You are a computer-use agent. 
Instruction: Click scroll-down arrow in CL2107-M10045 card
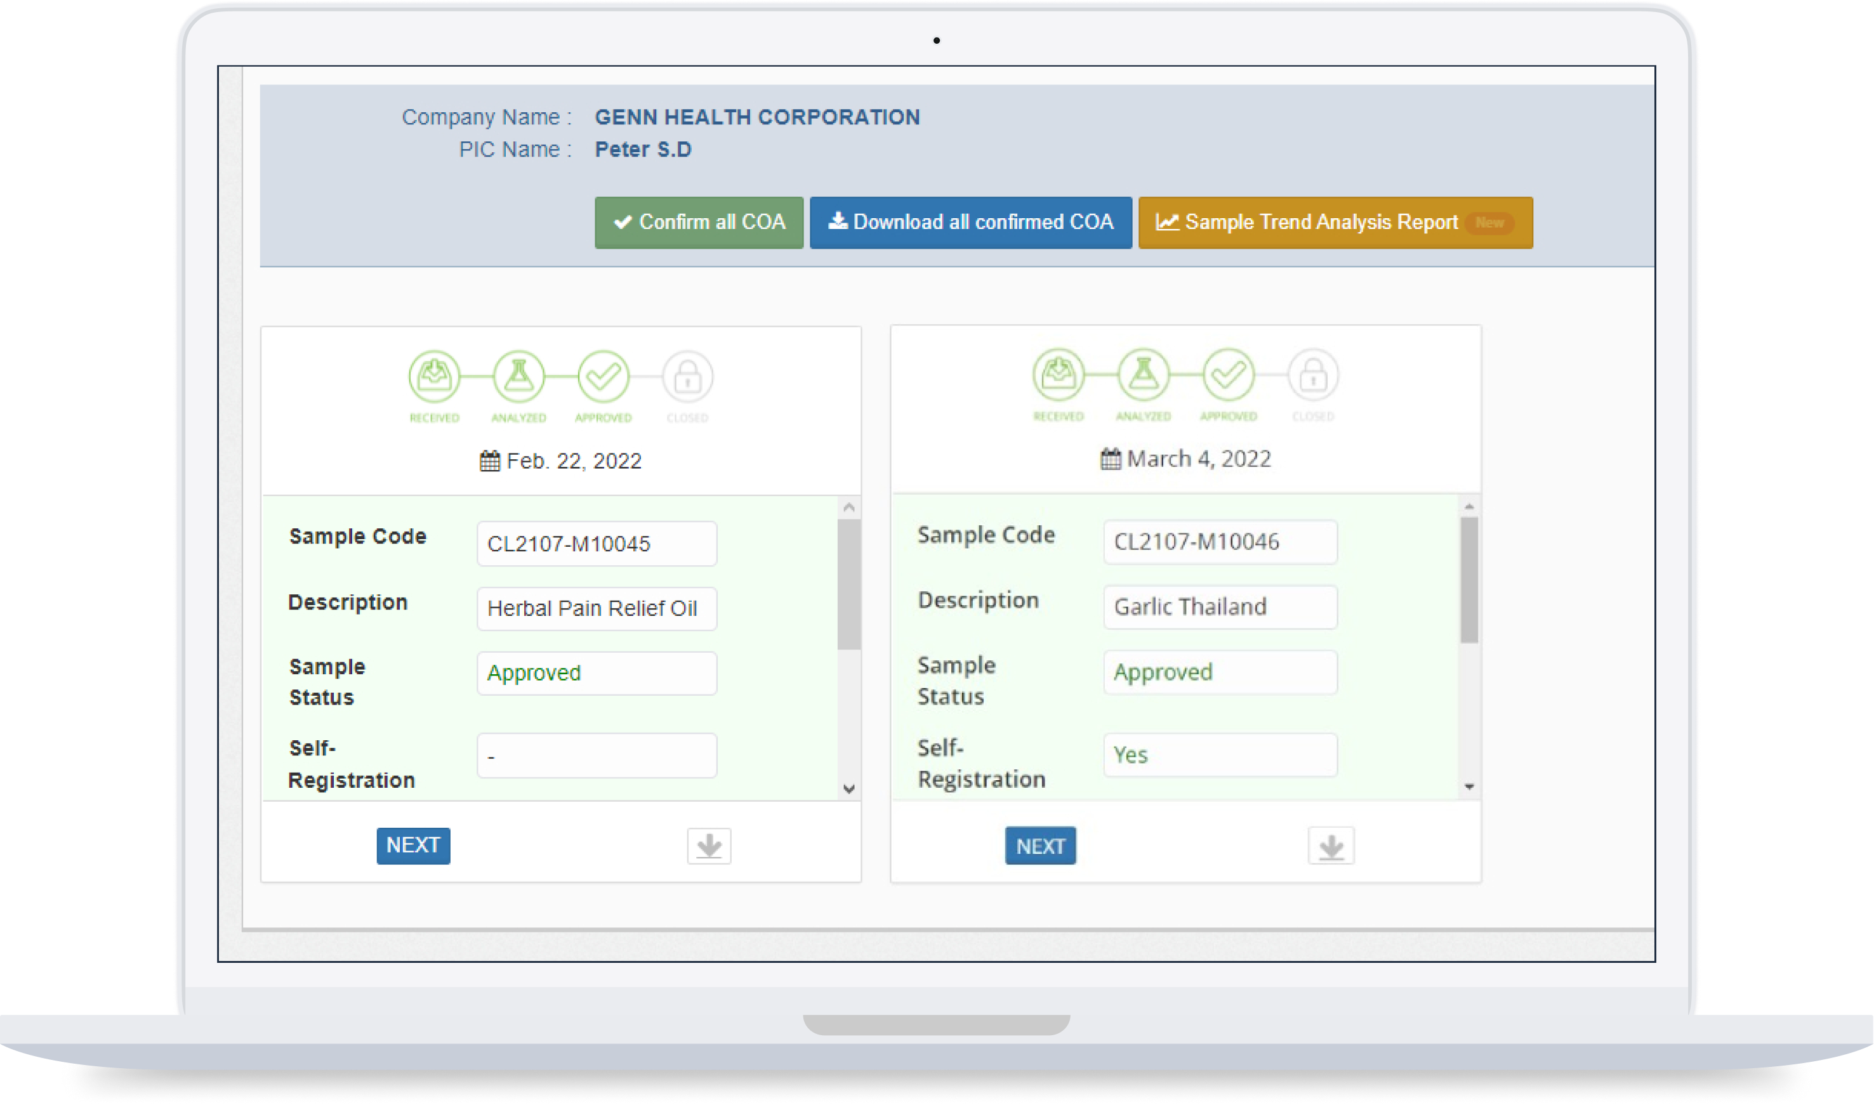(x=849, y=789)
